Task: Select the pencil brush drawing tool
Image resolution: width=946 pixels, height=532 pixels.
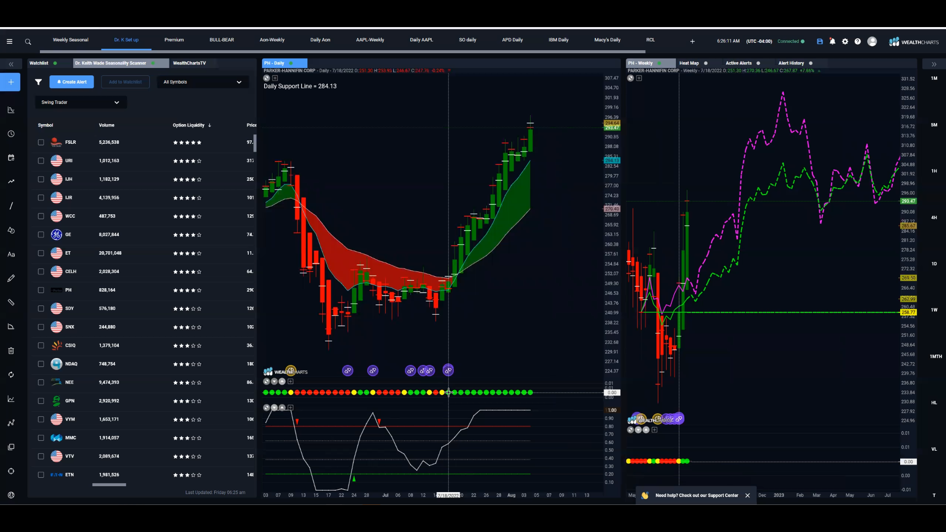Action: coord(11,278)
